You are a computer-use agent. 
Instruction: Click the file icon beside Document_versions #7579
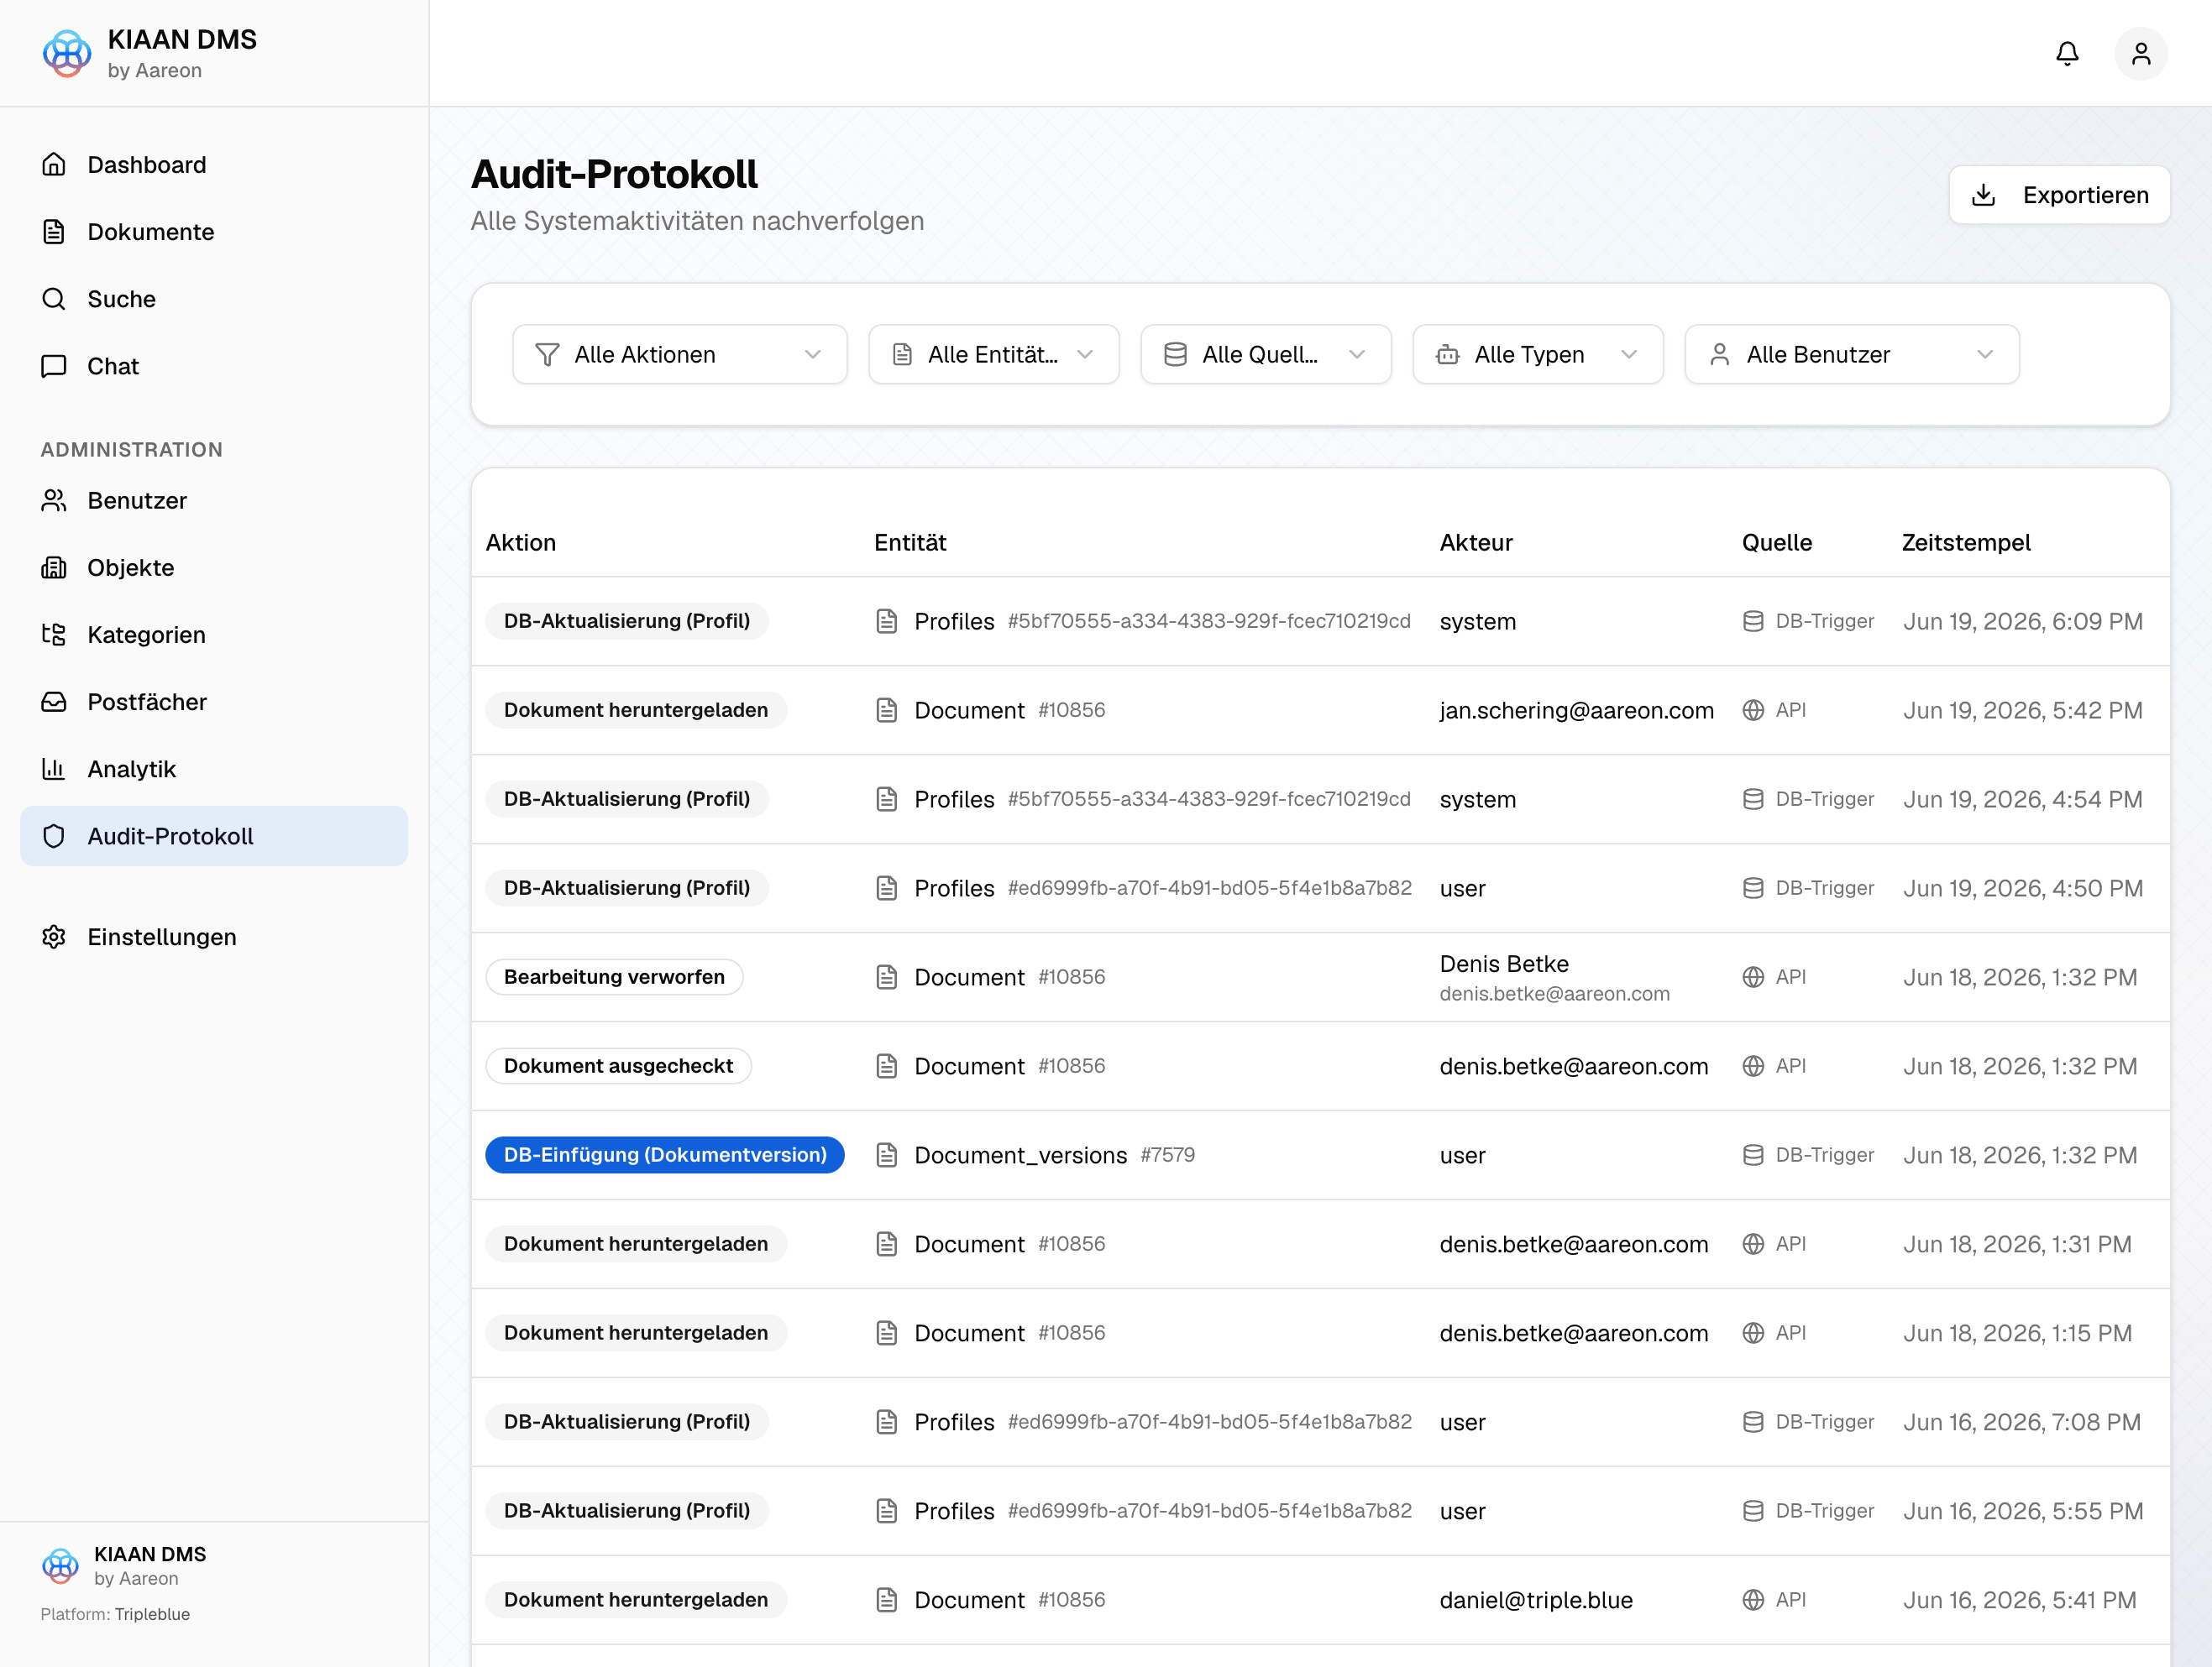click(887, 1155)
